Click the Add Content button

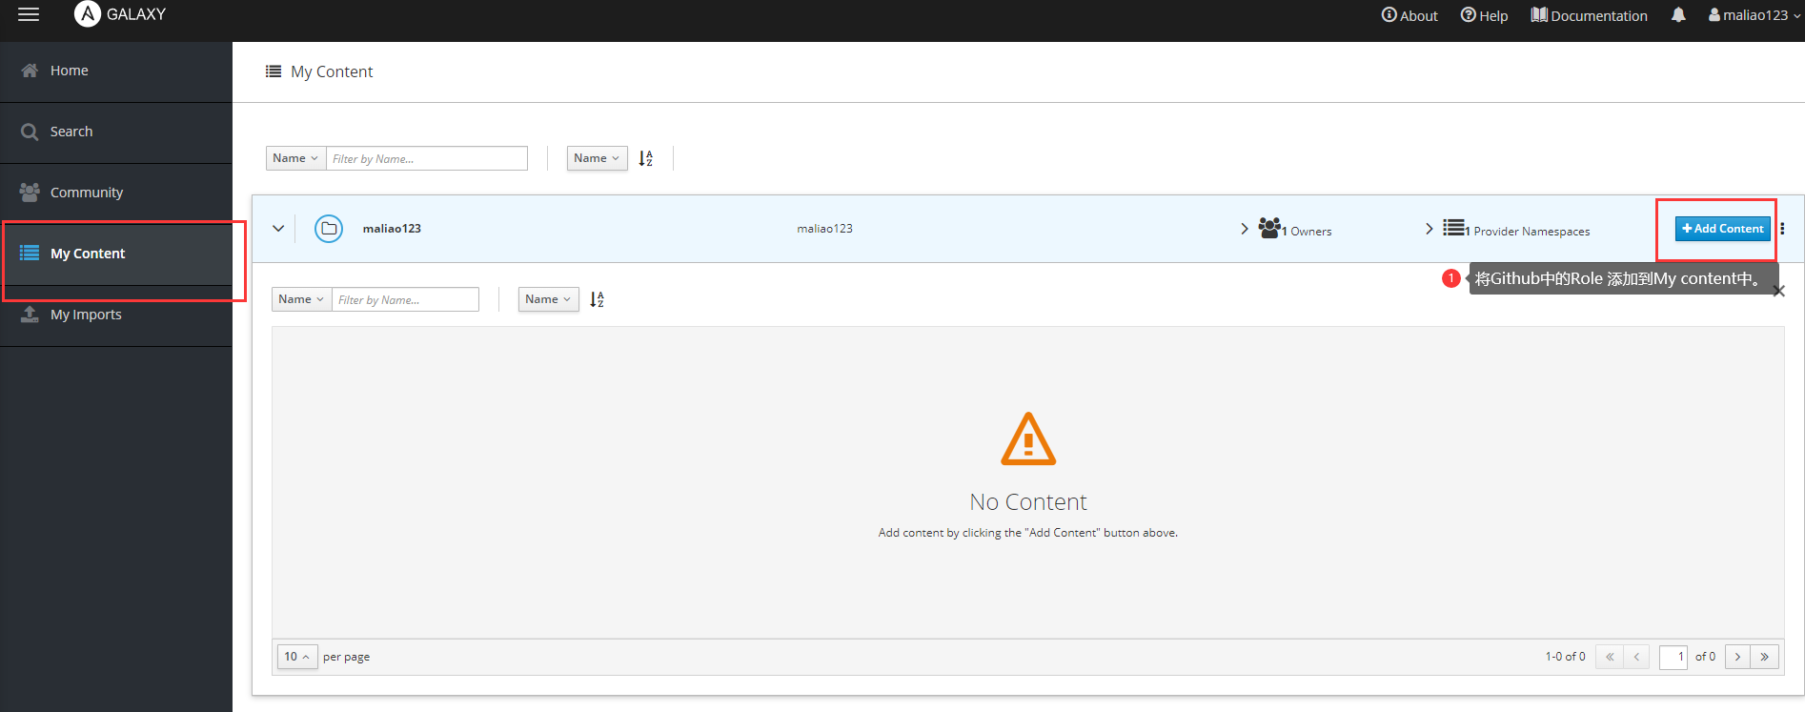[x=1722, y=229]
